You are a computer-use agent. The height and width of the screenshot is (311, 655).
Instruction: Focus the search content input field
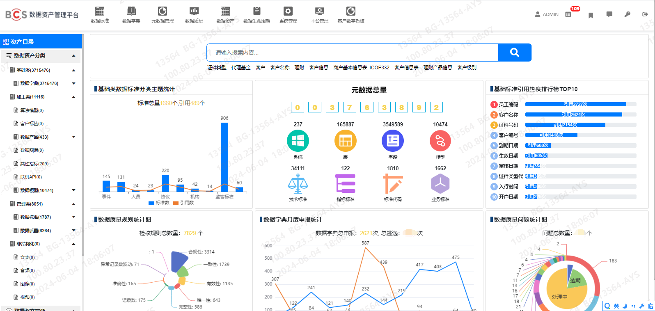[x=353, y=53]
